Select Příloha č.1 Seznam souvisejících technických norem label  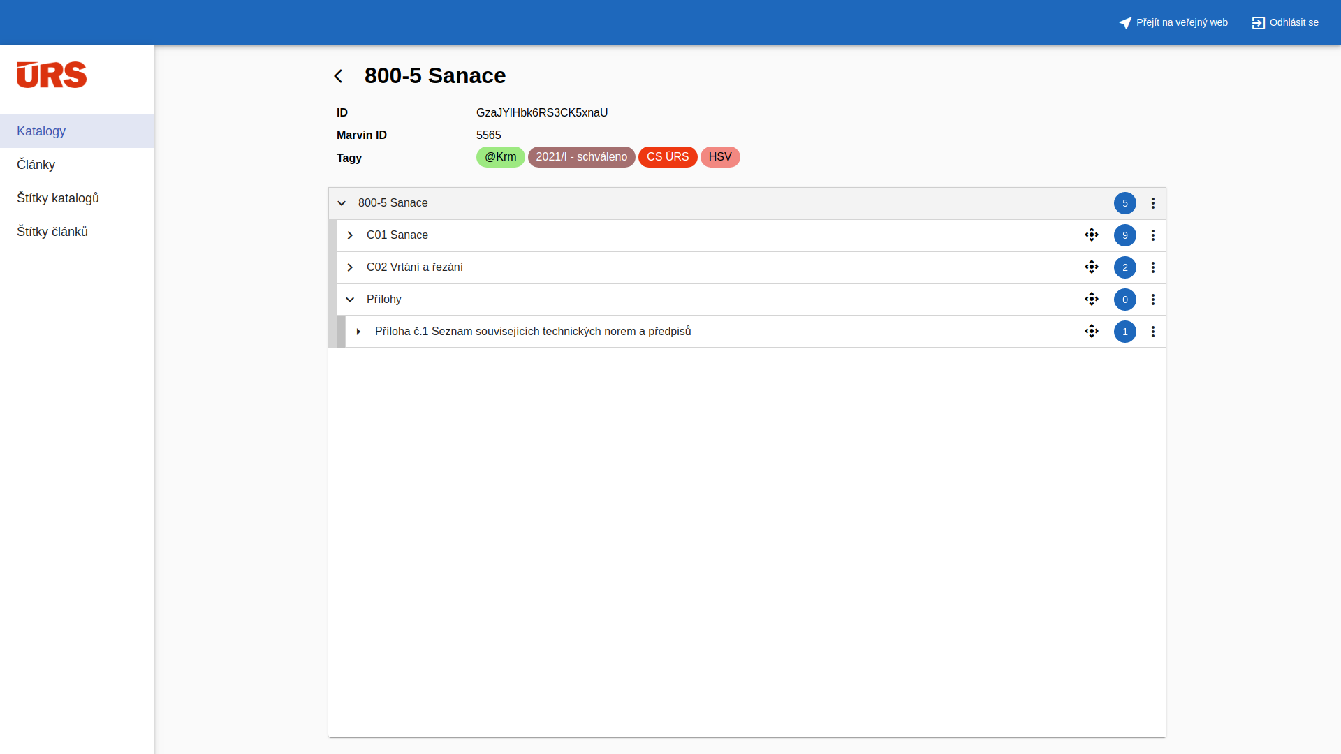point(533,332)
